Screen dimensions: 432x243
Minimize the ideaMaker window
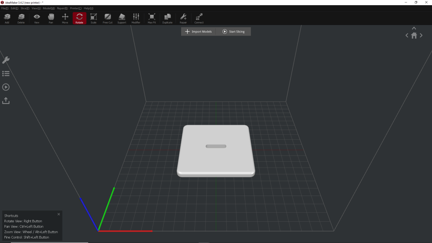(x=406, y=2)
